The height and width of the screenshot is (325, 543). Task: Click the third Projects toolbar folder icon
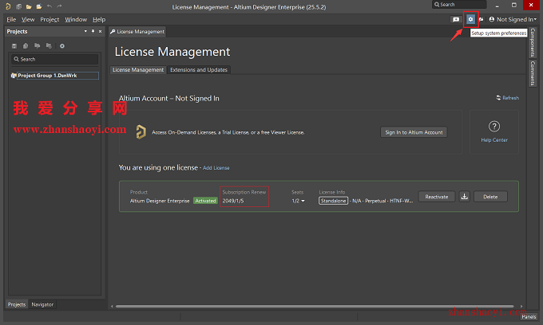37,45
